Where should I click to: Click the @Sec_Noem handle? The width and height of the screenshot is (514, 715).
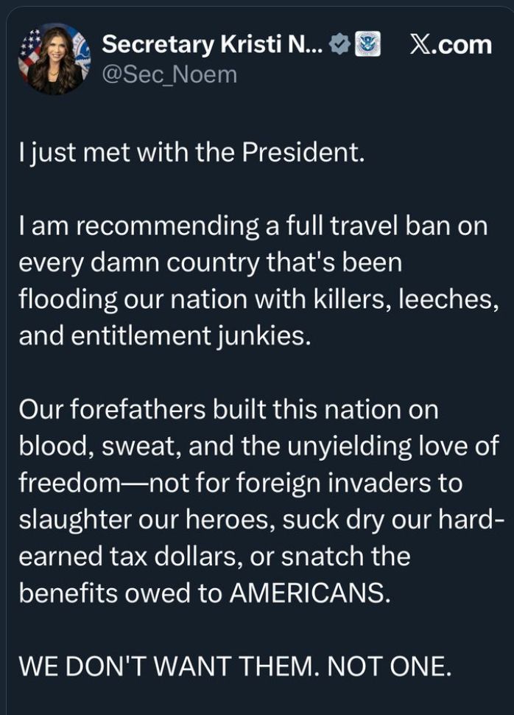tap(169, 74)
